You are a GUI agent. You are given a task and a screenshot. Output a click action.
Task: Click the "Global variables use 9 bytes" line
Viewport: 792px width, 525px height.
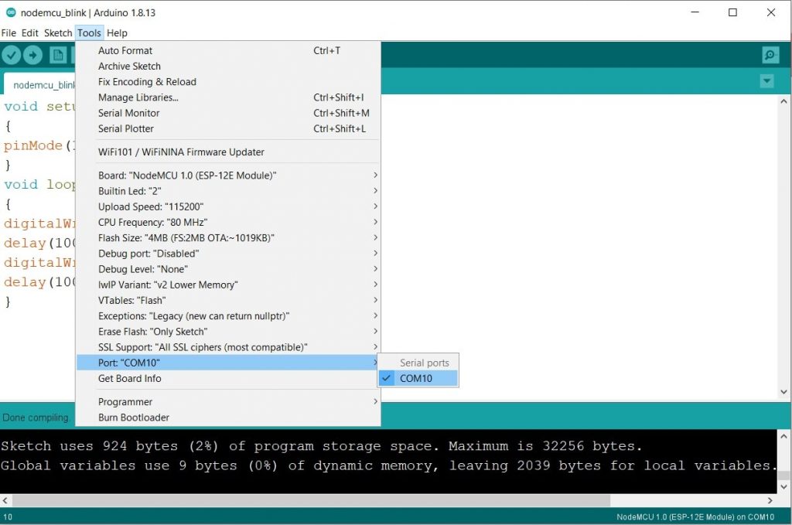388,465
